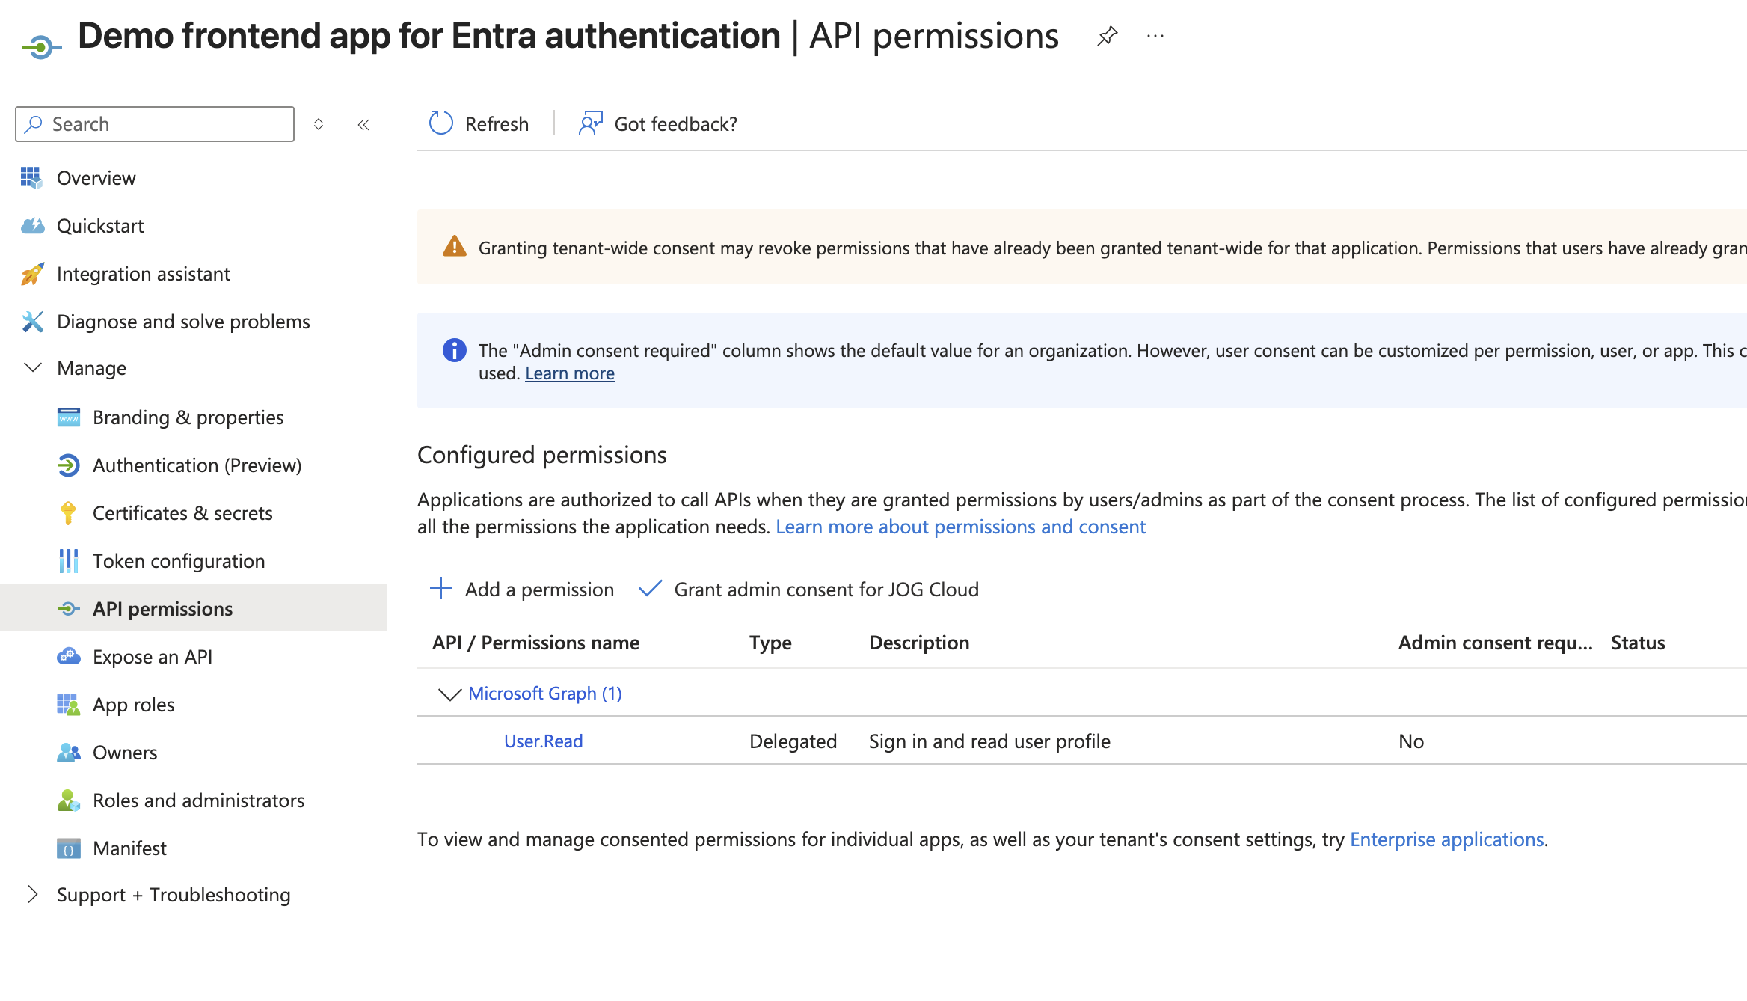The height and width of the screenshot is (1001, 1747).
Task: Click the Roles and administrators icon
Action: click(x=68, y=800)
